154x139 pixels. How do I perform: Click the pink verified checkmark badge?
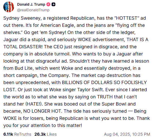point(48,5)
